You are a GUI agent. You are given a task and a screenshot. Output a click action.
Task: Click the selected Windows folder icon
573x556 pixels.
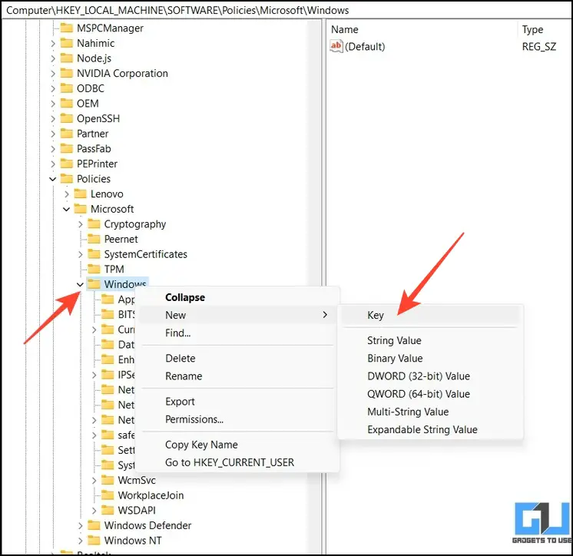(x=94, y=284)
